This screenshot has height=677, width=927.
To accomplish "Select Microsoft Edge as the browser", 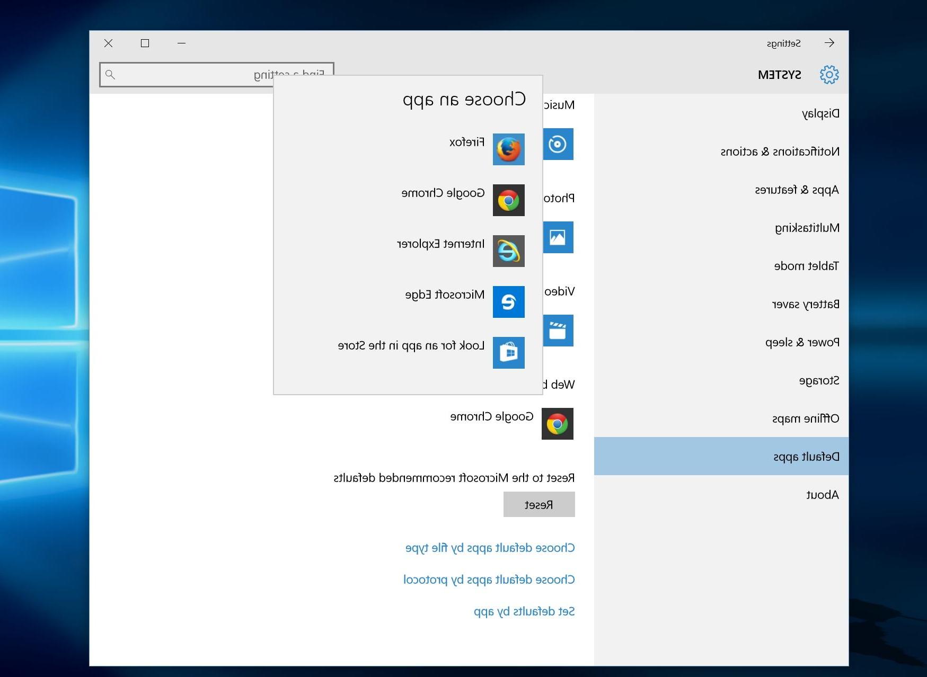I will 408,302.
